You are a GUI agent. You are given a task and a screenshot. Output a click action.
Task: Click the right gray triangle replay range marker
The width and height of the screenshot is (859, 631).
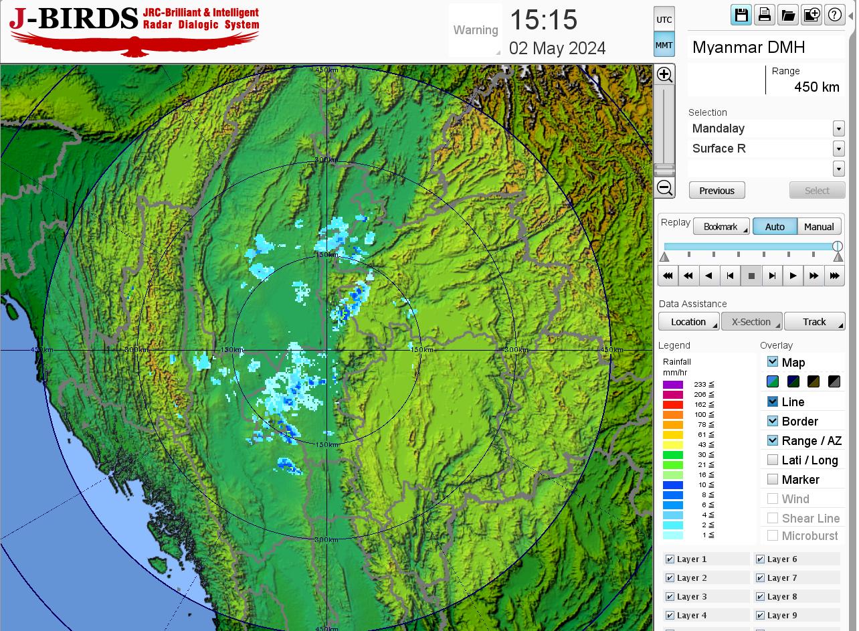838,257
